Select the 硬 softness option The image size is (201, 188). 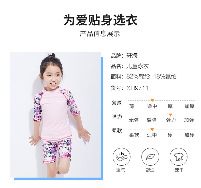point(170,135)
